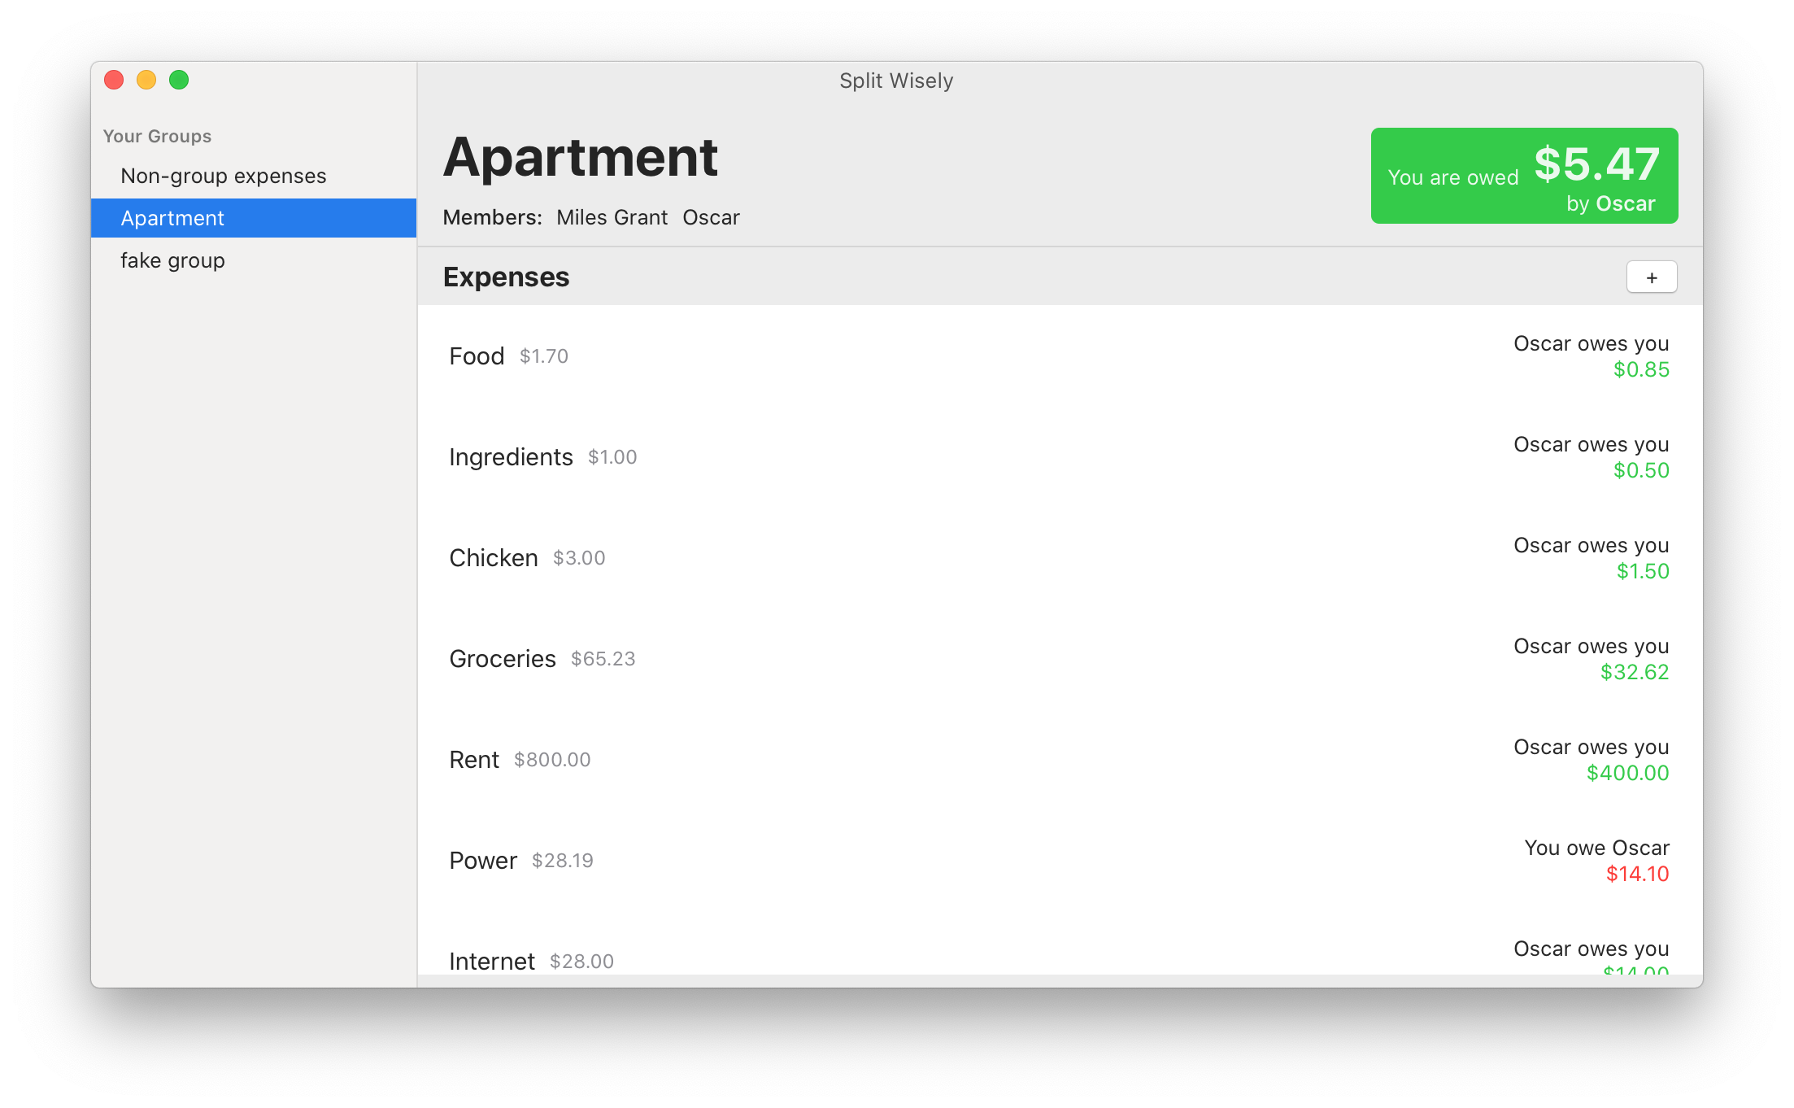Select Non-group expenses in sidebar
This screenshot has width=1794, height=1108.
pyautogui.click(x=223, y=176)
